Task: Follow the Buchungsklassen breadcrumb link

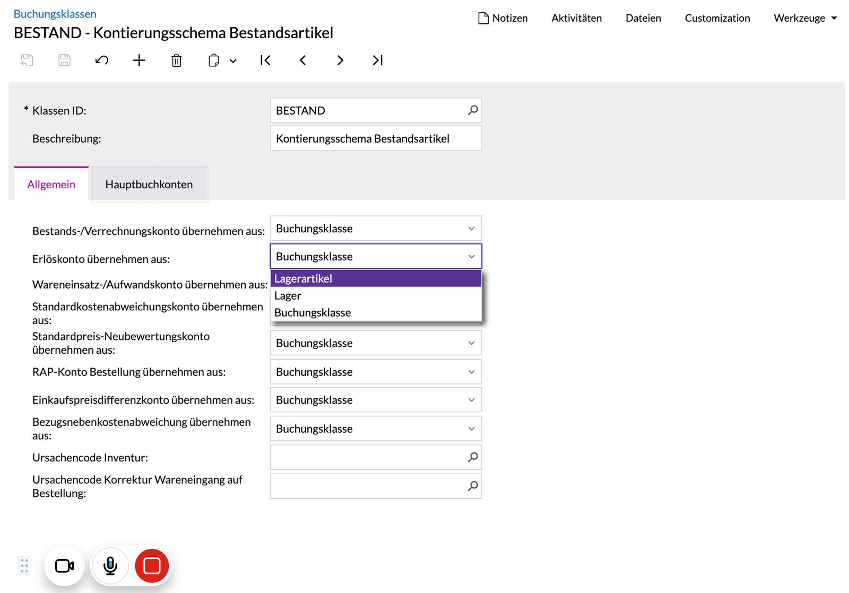Action: [55, 14]
